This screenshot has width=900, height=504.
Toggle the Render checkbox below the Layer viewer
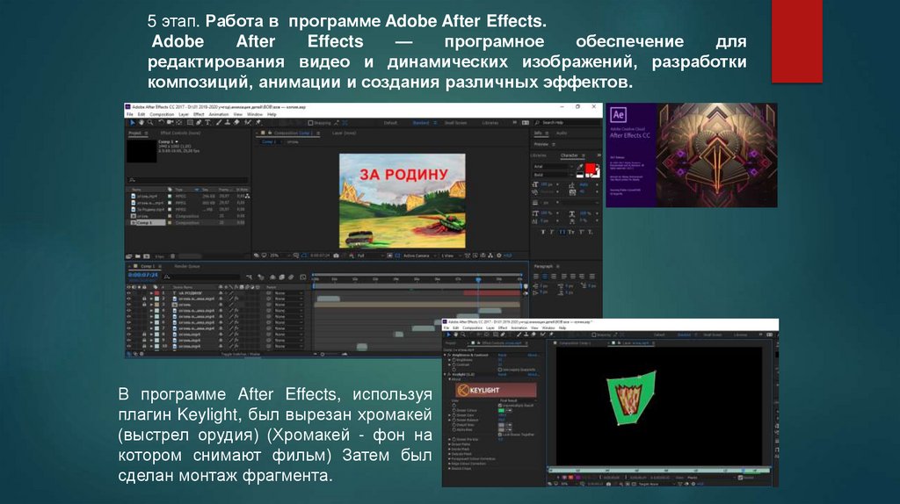[x=740, y=478]
